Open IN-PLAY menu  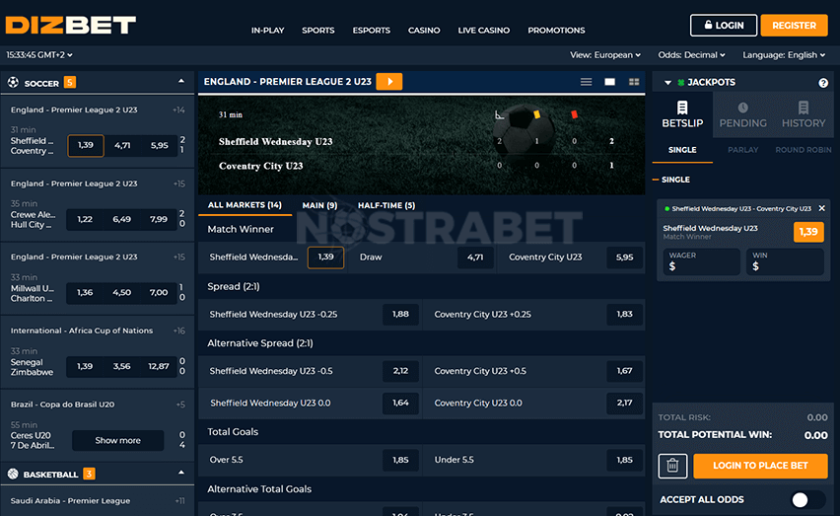(x=268, y=30)
